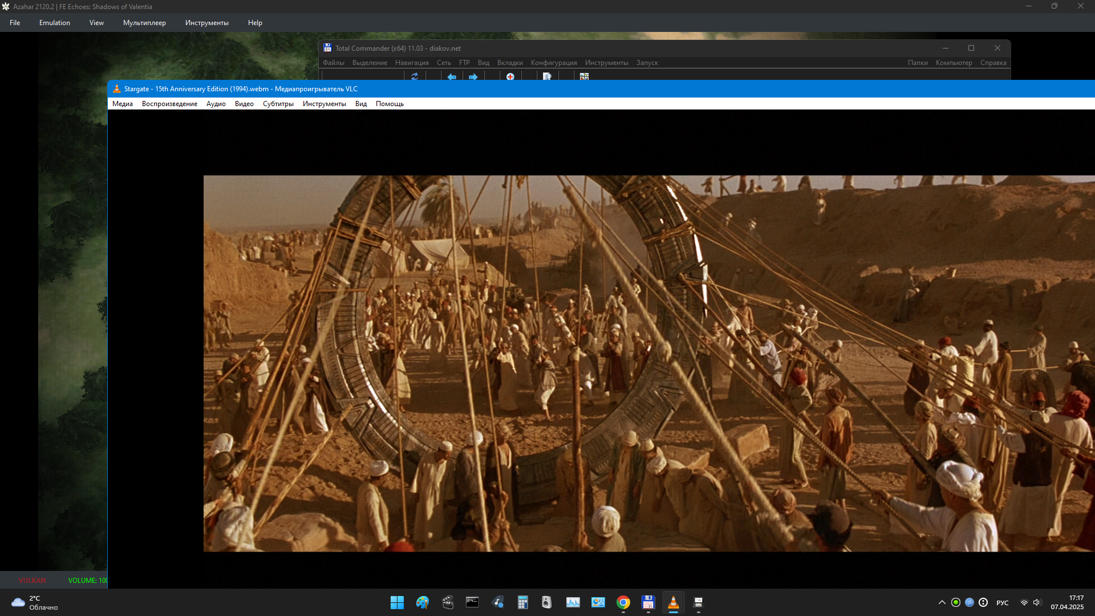Screen dimensions: 1095x616
Task: Open the Видео menu in VLC
Action: 244,104
